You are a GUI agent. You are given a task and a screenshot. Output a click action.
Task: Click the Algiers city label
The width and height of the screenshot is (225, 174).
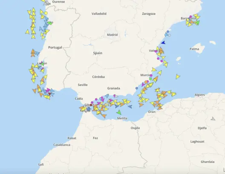(199, 95)
